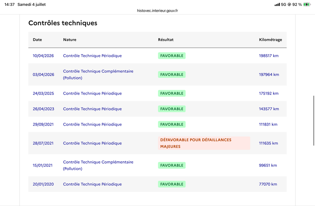
Task: Click 'Contrôle Technique Périodique' in the 24/03/2025 row
Action: (93, 93)
